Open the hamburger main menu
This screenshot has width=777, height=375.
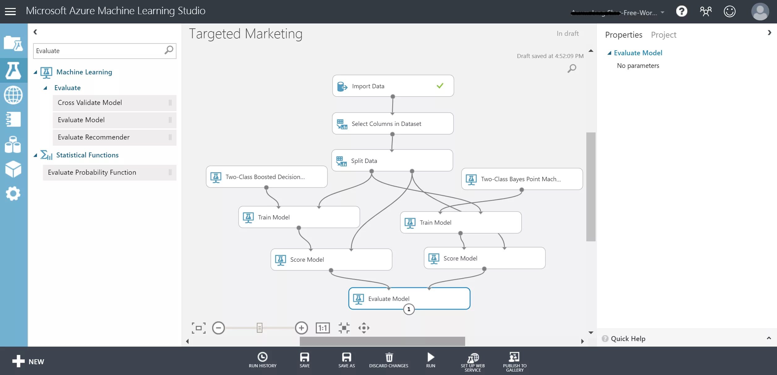point(10,12)
